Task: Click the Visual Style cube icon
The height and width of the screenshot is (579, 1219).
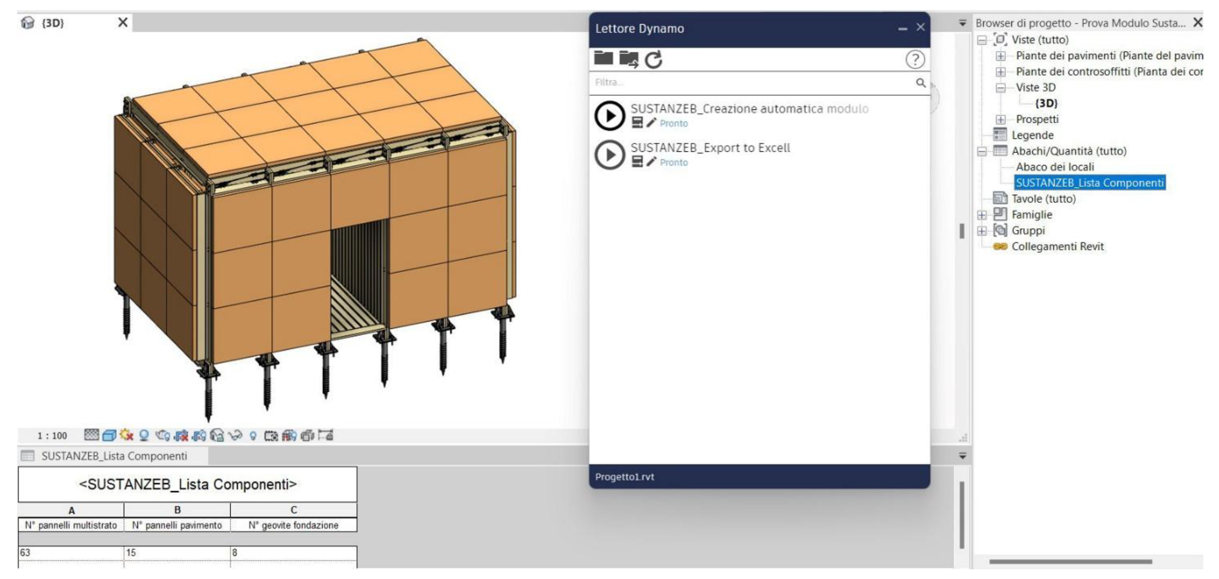Action: tap(109, 435)
